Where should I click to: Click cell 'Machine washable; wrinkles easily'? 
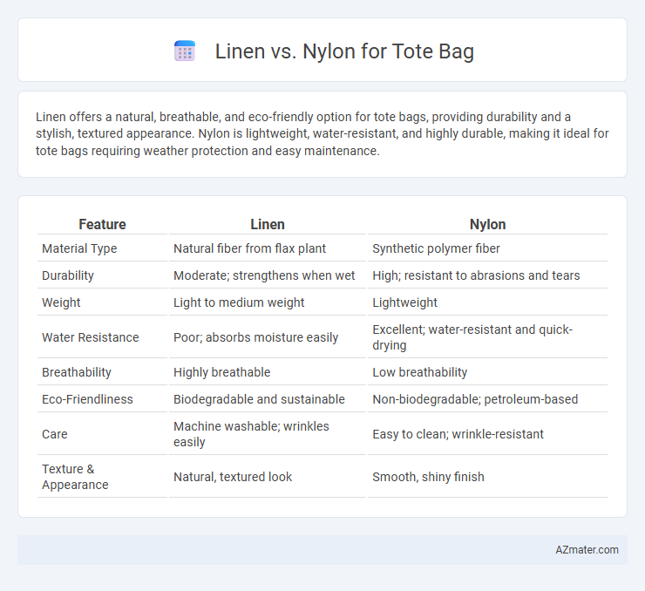[251, 434]
